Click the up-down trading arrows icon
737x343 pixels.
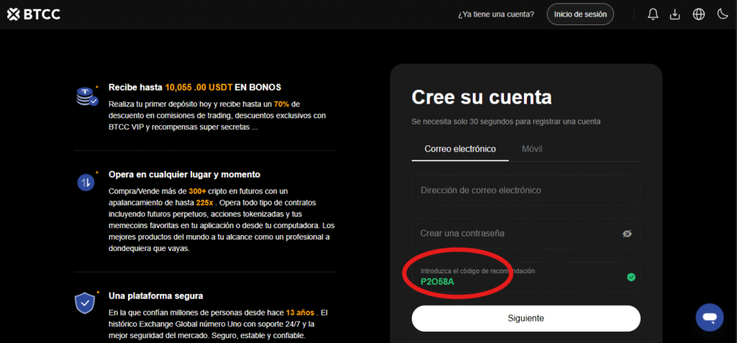pos(87,182)
